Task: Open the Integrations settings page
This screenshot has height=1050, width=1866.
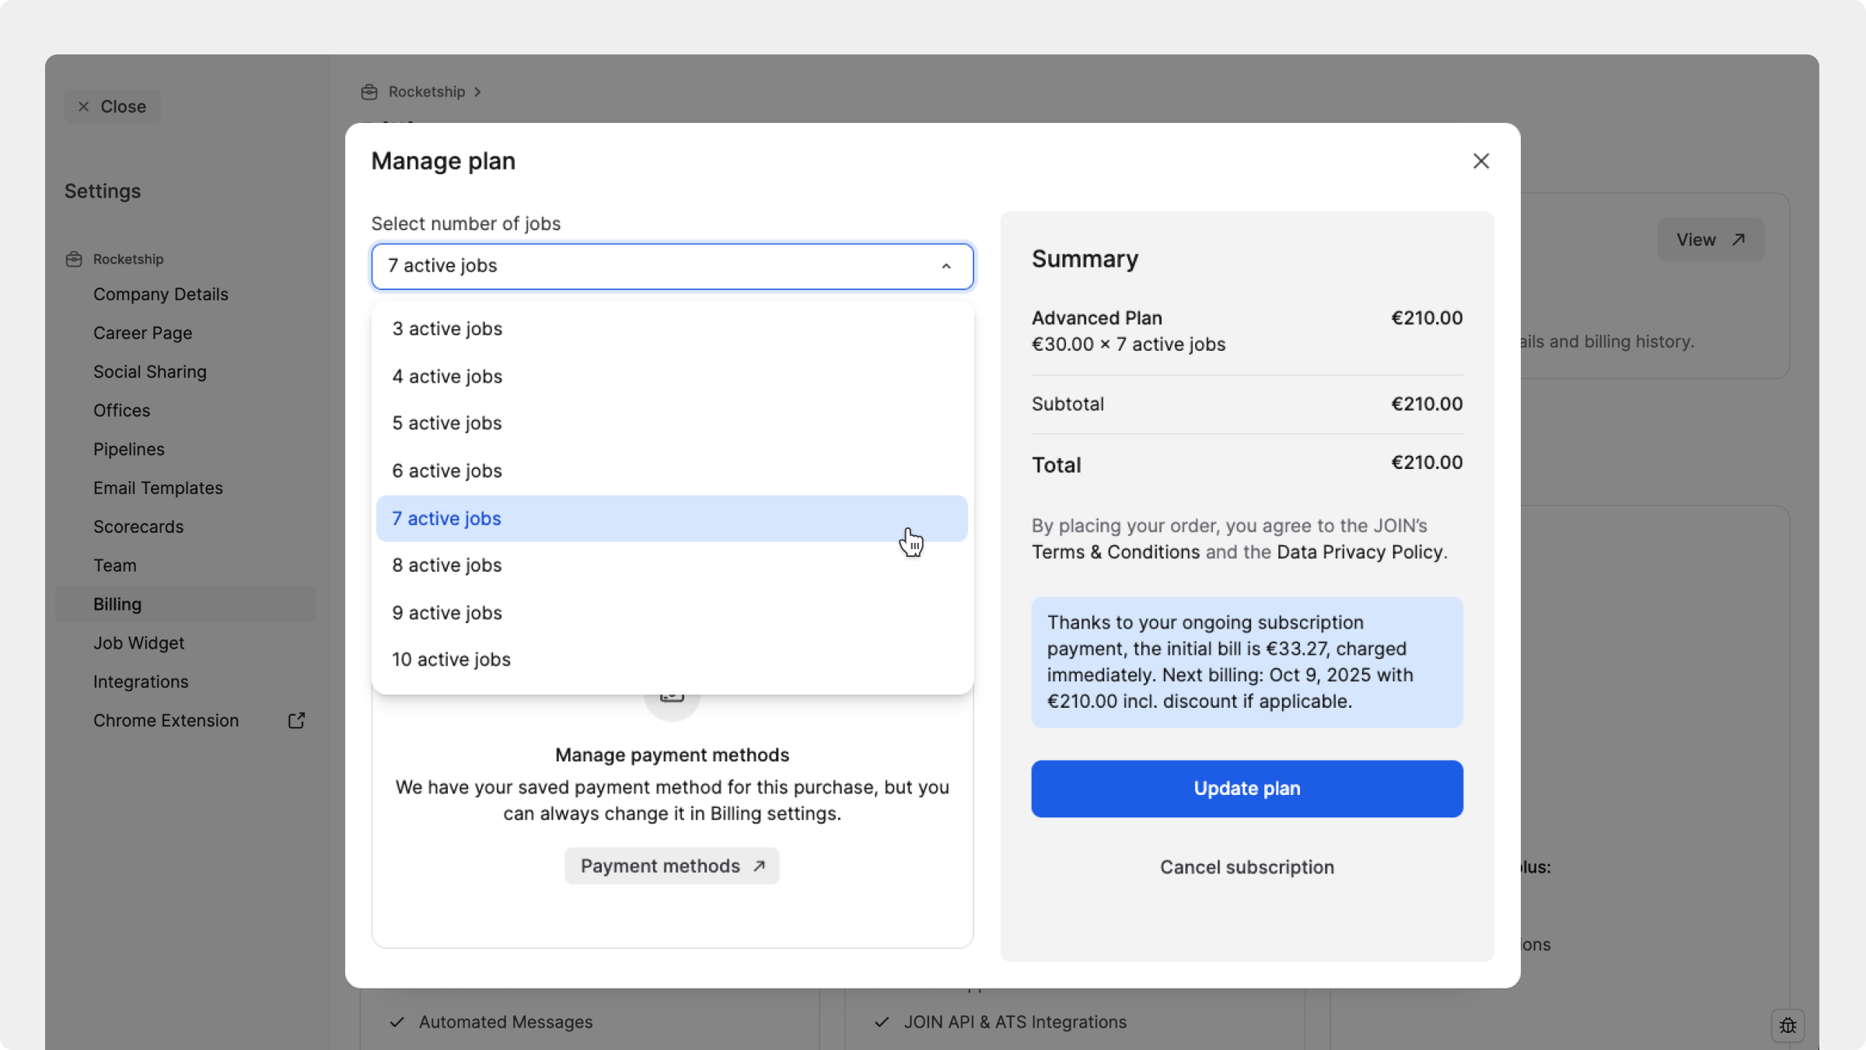Action: (141, 681)
